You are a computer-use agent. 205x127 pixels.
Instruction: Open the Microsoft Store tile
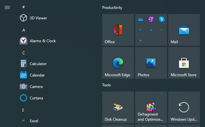(184, 63)
